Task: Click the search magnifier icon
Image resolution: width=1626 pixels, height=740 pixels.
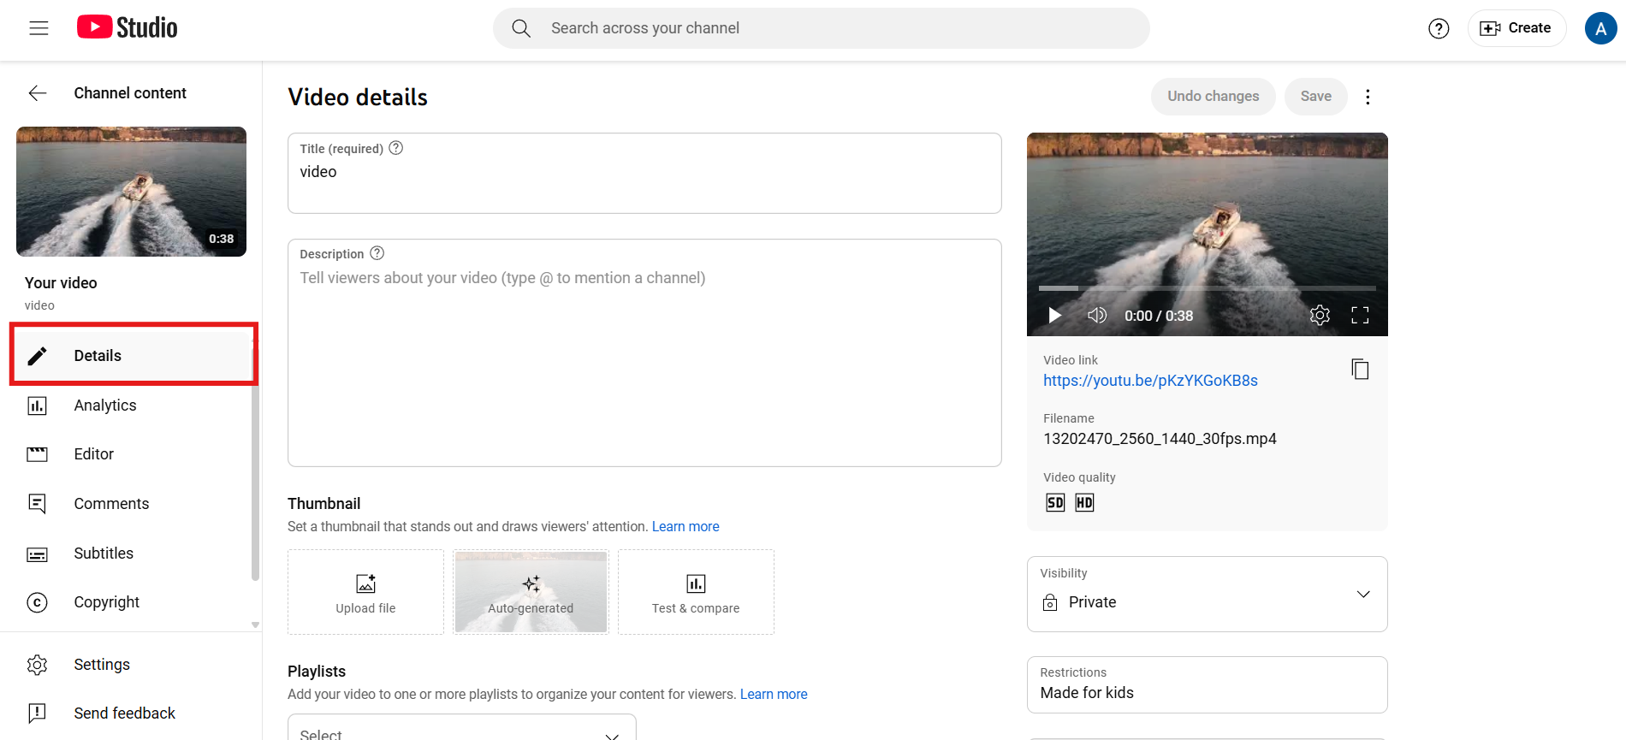Action: point(521,28)
